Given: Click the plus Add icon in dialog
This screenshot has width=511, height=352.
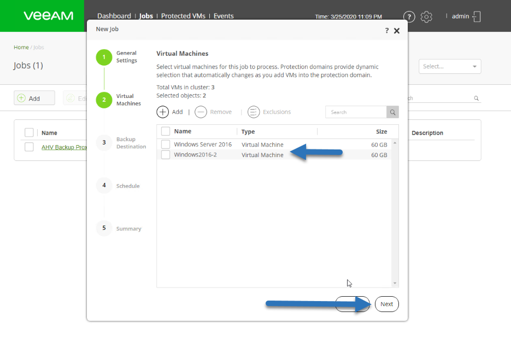Looking at the screenshot, I should [163, 112].
